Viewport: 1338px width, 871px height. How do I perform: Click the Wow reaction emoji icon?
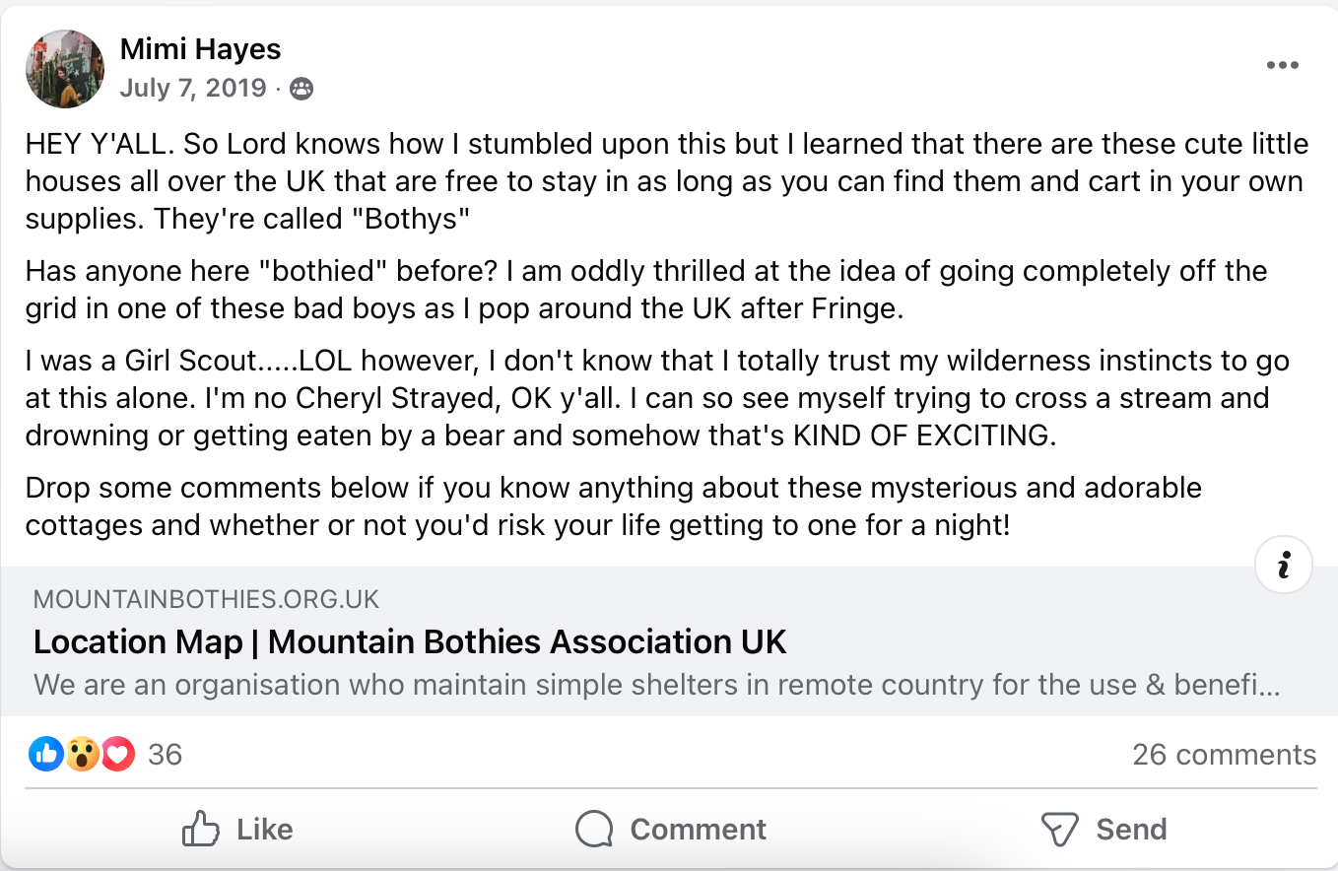click(x=82, y=755)
